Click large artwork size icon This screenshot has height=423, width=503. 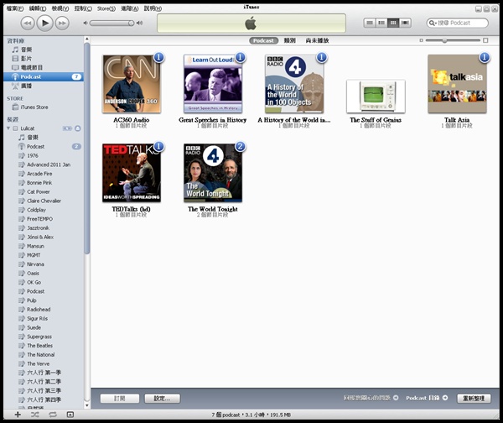click(x=485, y=40)
